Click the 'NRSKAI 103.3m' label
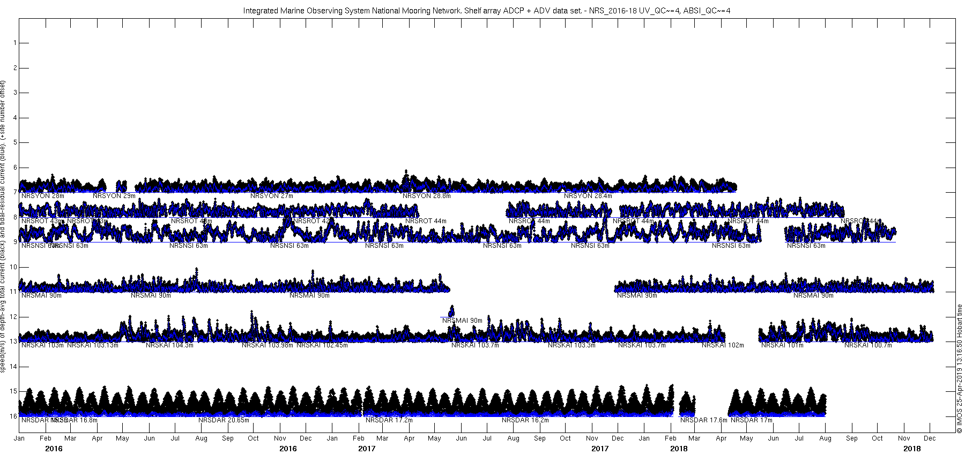The height and width of the screenshot is (455, 965). coord(571,345)
